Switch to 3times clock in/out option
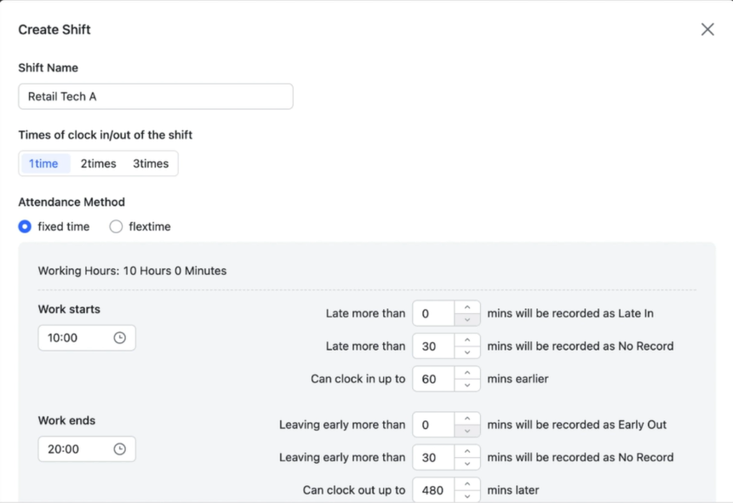 coord(151,163)
